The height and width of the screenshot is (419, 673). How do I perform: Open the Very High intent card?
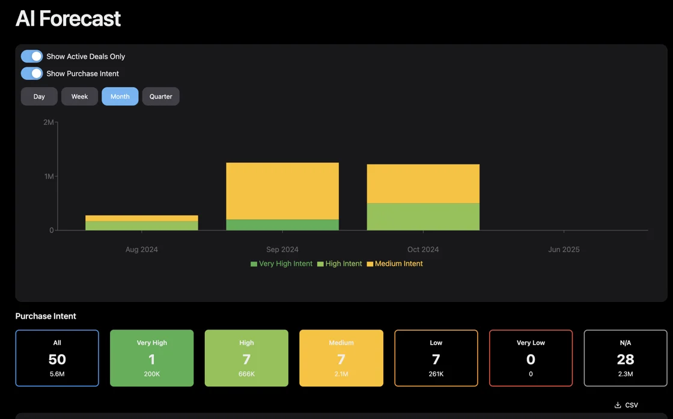coord(151,358)
